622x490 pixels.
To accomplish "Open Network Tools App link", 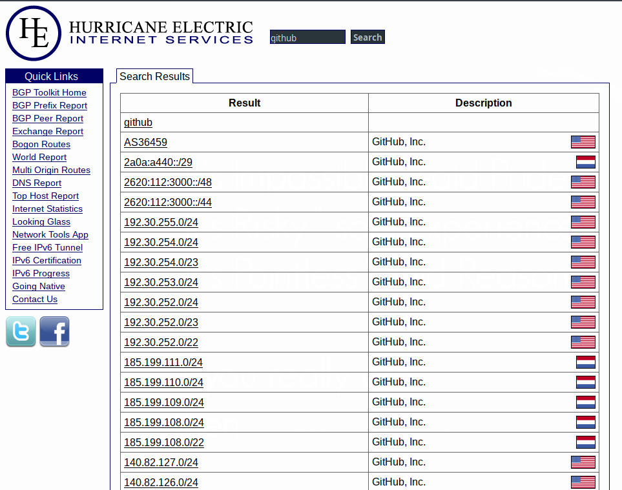I will [50, 235].
